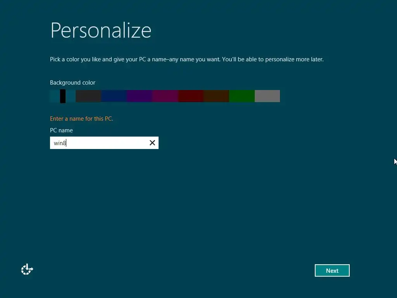Choose the magenta background color
Image resolution: width=397 pixels, height=298 pixels.
tap(165, 96)
